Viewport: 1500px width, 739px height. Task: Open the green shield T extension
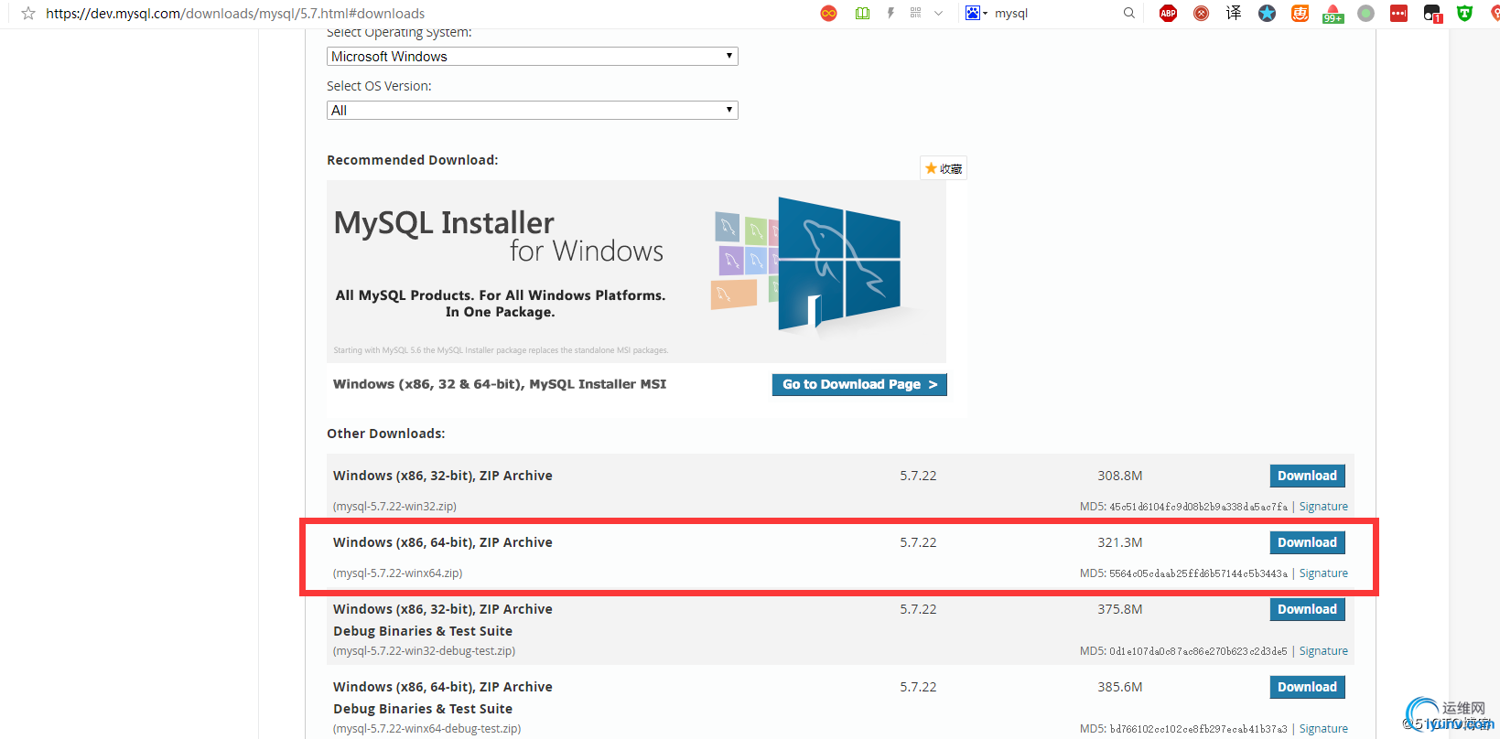point(1464,13)
